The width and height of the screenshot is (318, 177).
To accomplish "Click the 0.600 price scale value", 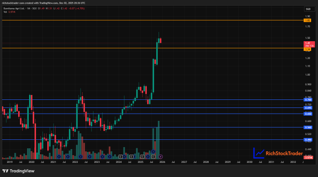I will pyautogui.click(x=308, y=121).
